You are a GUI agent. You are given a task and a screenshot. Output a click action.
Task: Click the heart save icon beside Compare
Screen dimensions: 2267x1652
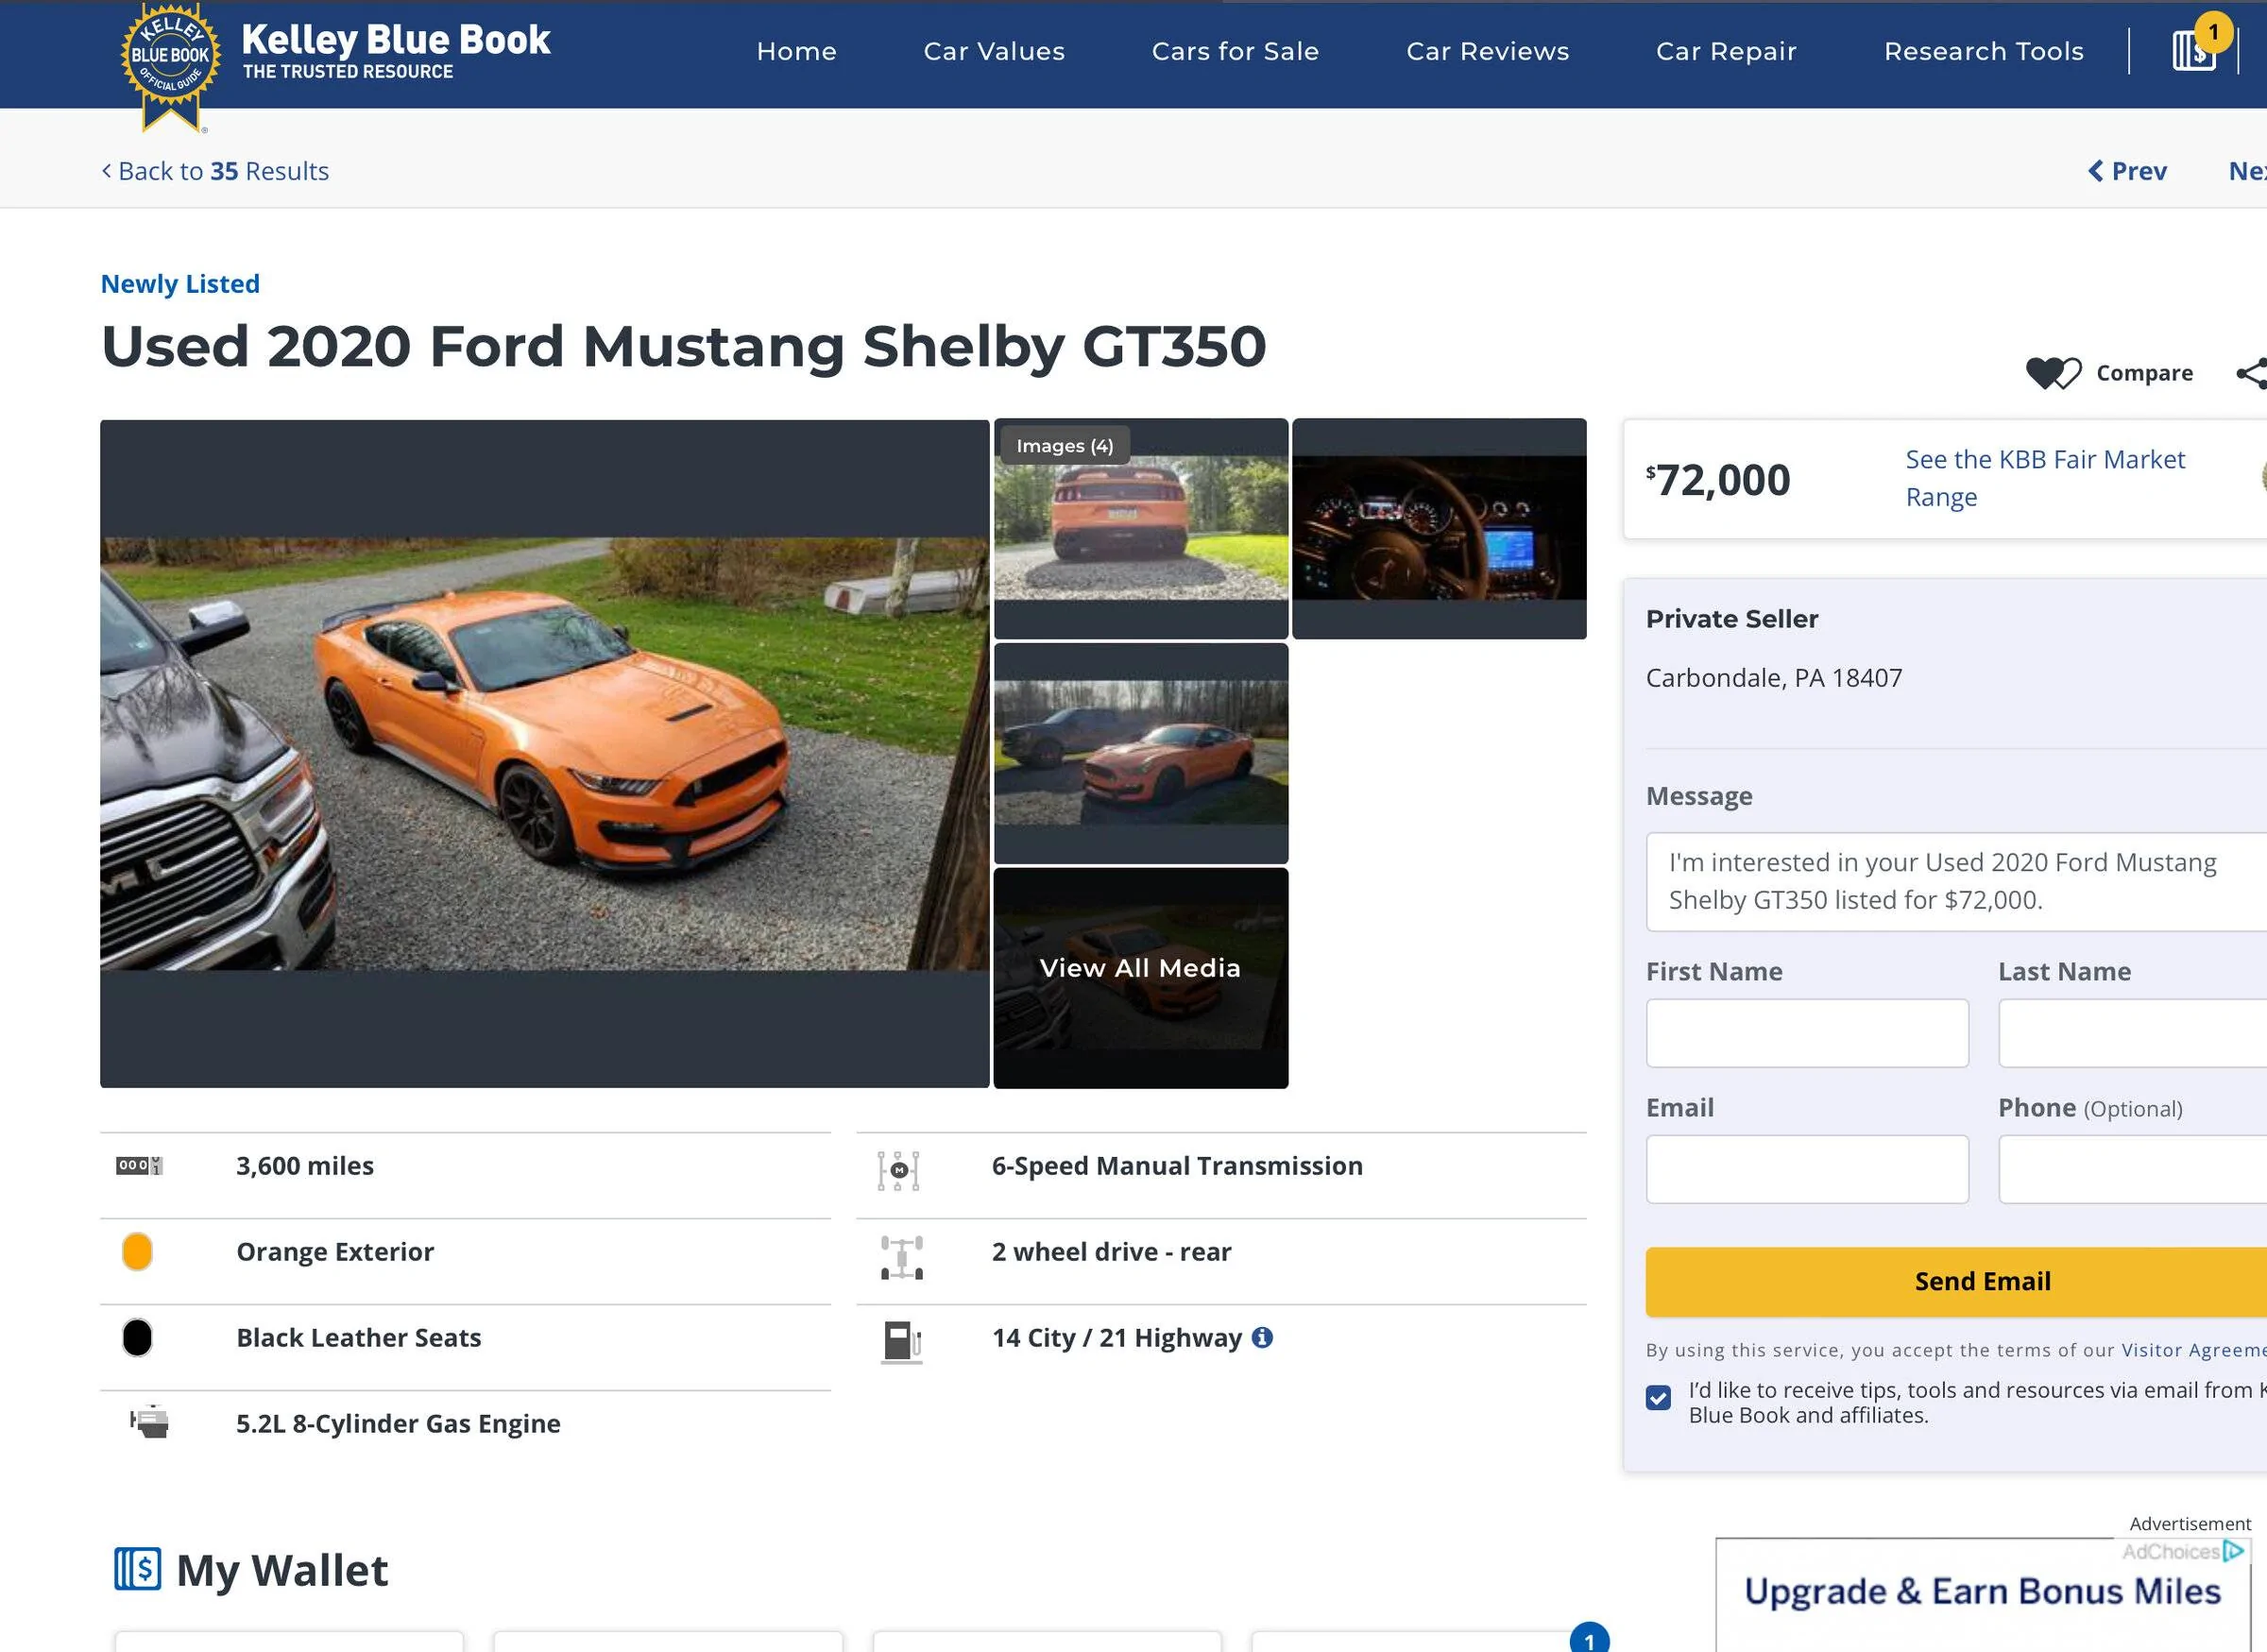click(x=2053, y=373)
